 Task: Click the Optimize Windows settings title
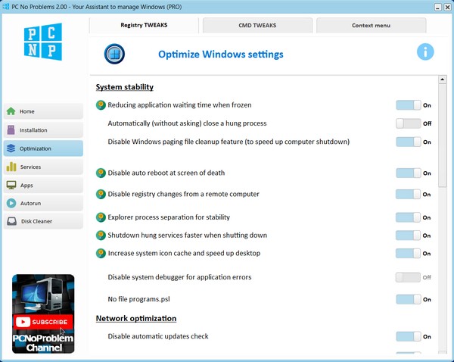tap(221, 55)
